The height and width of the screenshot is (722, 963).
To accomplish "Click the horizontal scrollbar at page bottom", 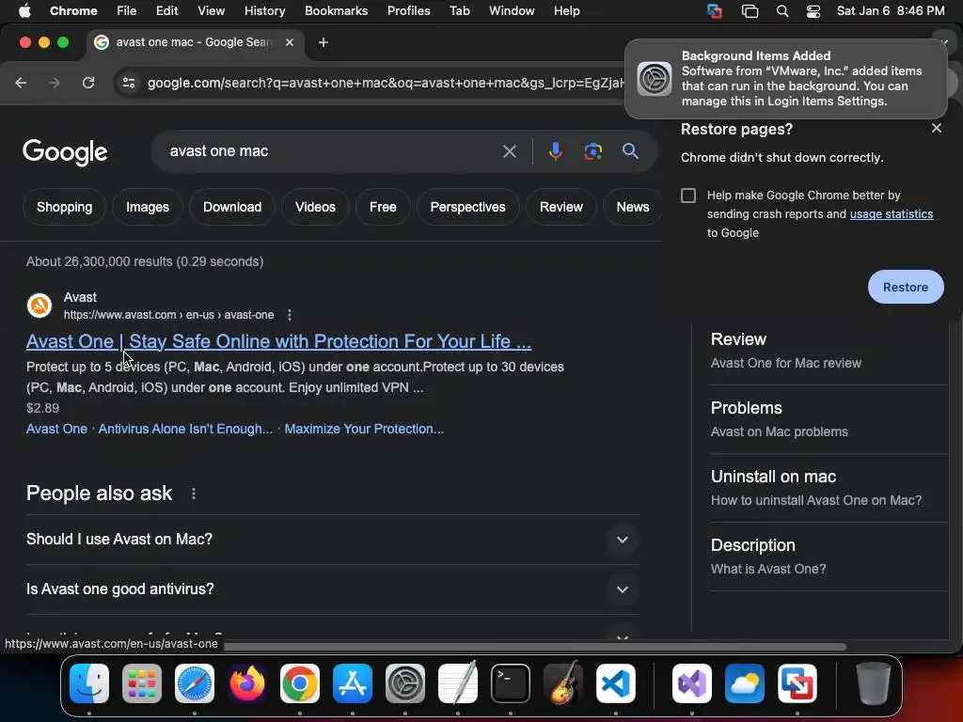I will pyautogui.click(x=534, y=647).
